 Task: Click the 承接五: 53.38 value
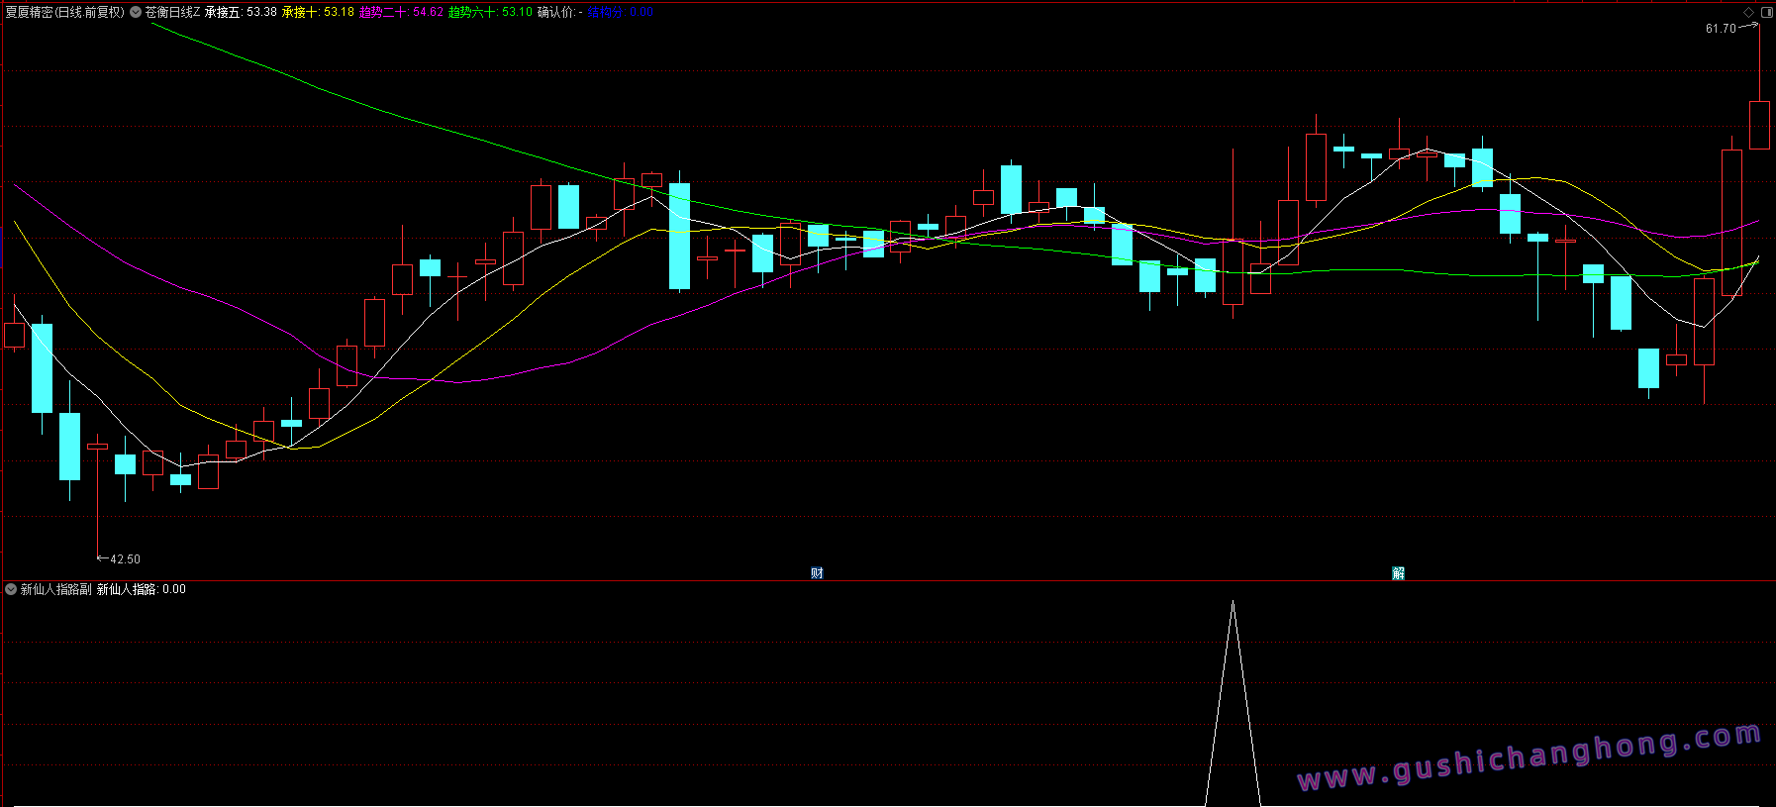tap(241, 12)
